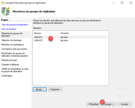Sort by the Serveur column header
The width and height of the screenshot is (135, 108).
click(46, 33)
